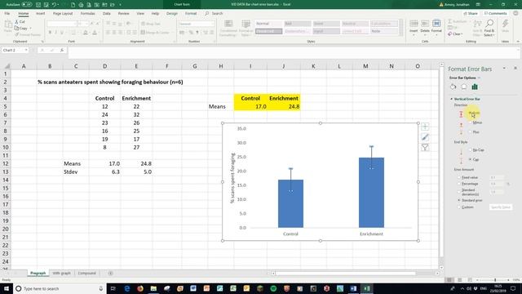This screenshot has height=294, width=522.
Task: Select Standard deviation(s) error amount
Action: coord(459,192)
